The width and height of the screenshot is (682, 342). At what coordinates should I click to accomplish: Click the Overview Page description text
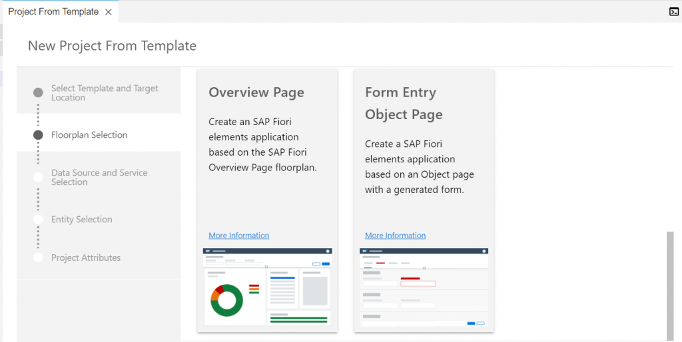pos(262,144)
